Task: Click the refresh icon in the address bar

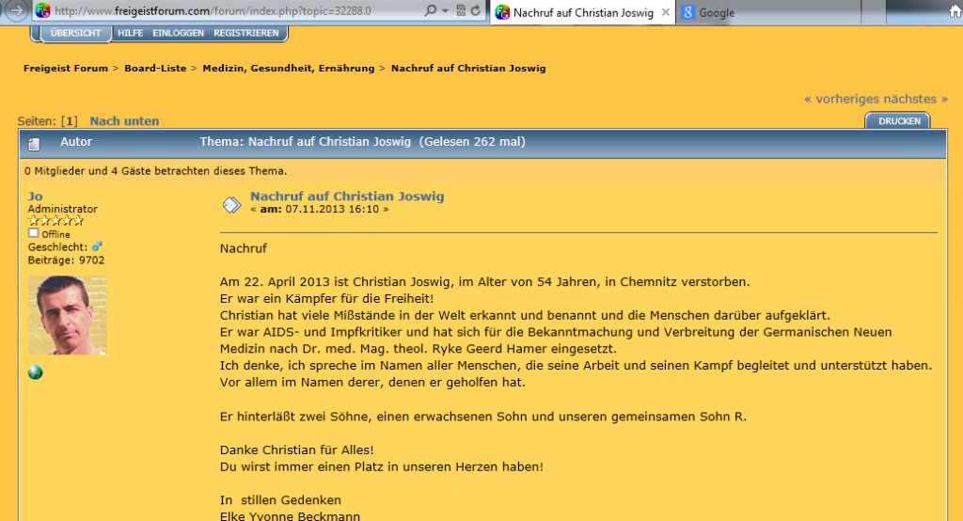Action: [475, 11]
